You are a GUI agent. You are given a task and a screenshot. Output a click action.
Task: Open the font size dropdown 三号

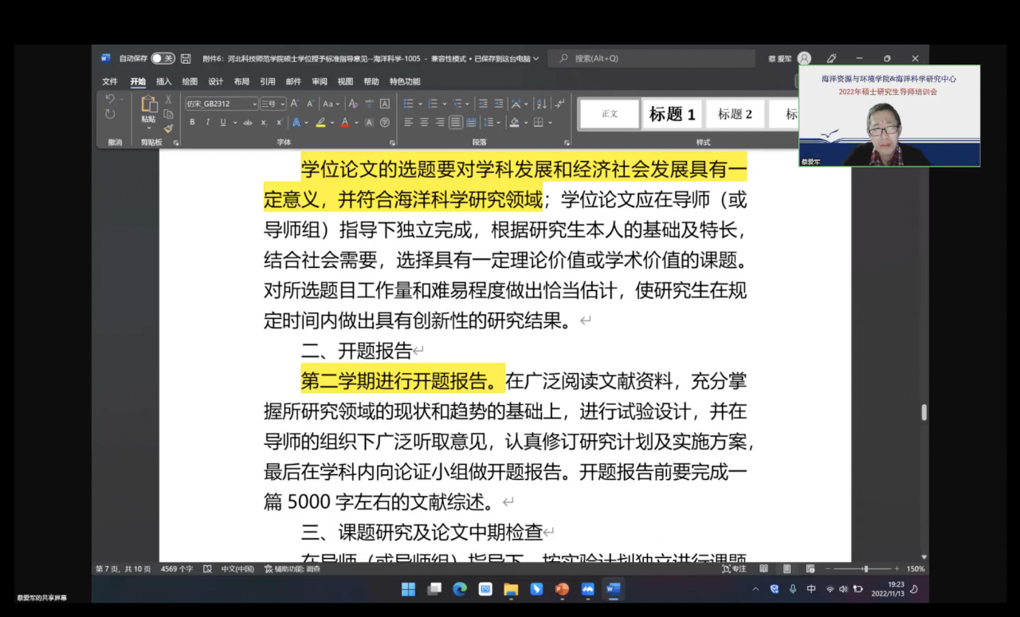tap(273, 104)
